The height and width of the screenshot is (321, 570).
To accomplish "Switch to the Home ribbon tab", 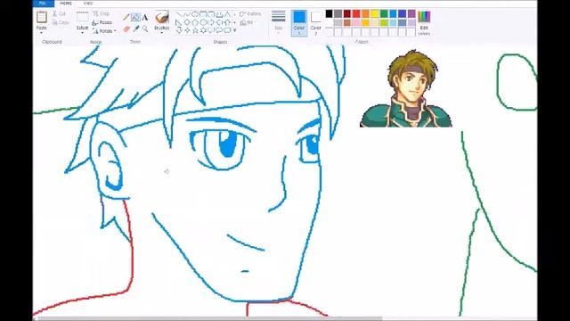I will pos(66,3).
